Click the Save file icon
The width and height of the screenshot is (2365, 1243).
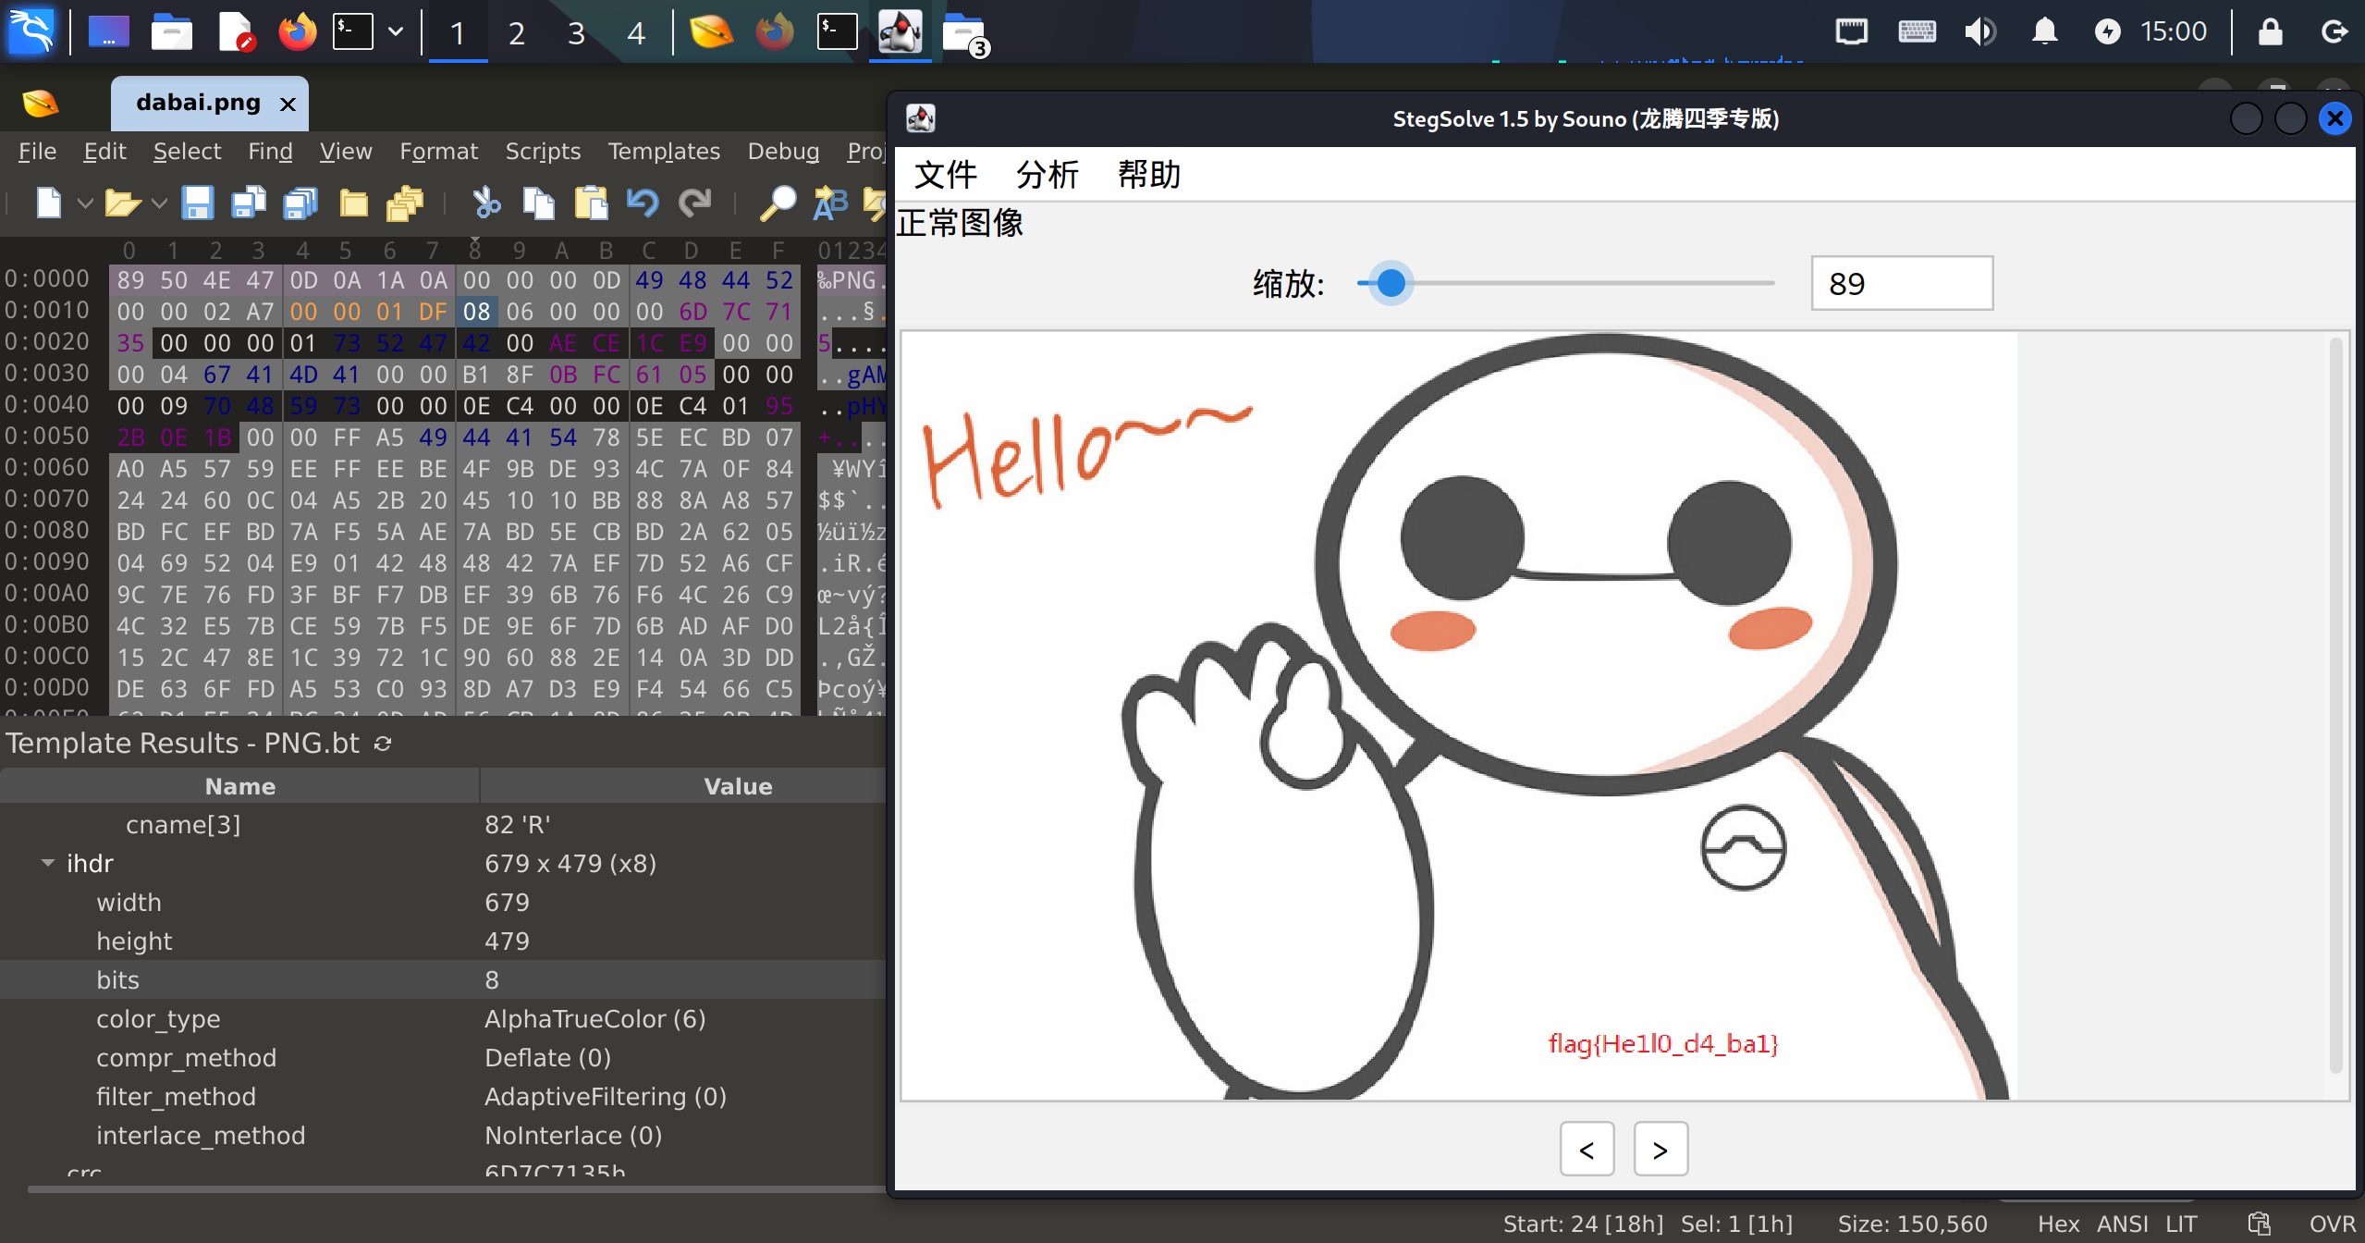197,203
